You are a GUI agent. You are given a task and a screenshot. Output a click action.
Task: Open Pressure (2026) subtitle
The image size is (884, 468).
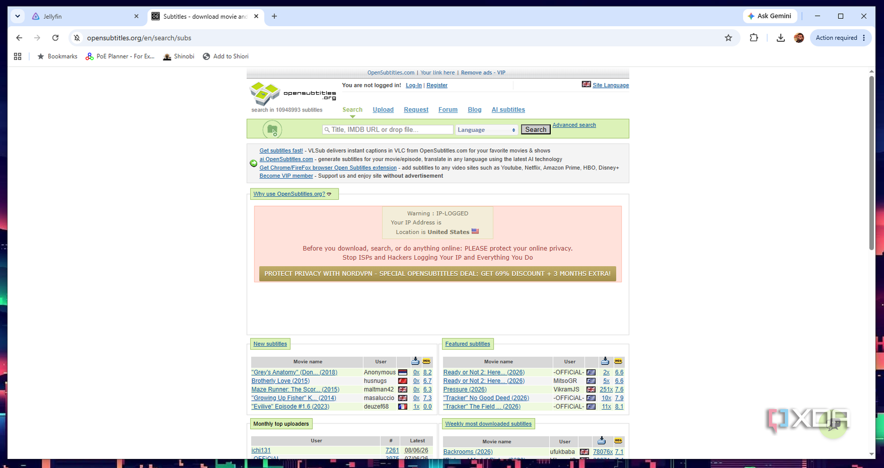(465, 389)
